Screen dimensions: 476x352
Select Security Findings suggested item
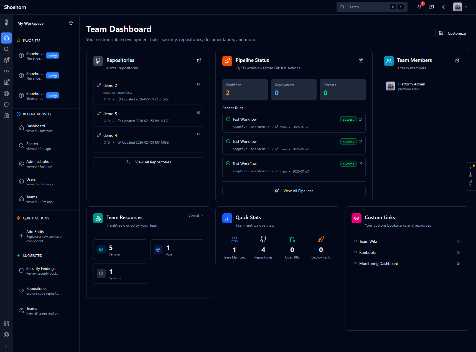(41, 271)
